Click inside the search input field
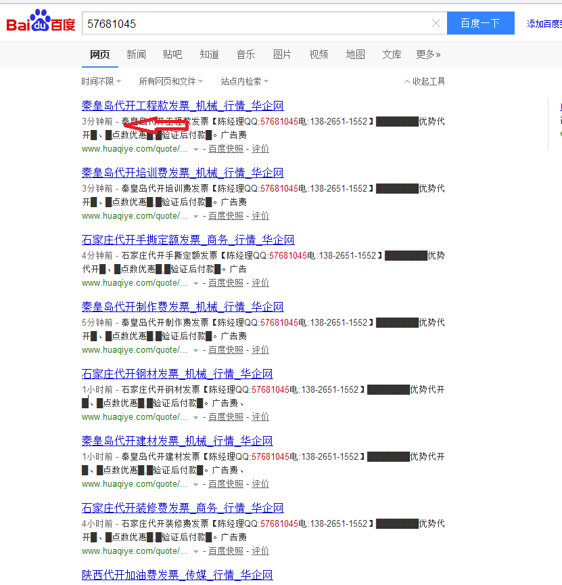The width and height of the screenshot is (562, 585). coord(257,23)
